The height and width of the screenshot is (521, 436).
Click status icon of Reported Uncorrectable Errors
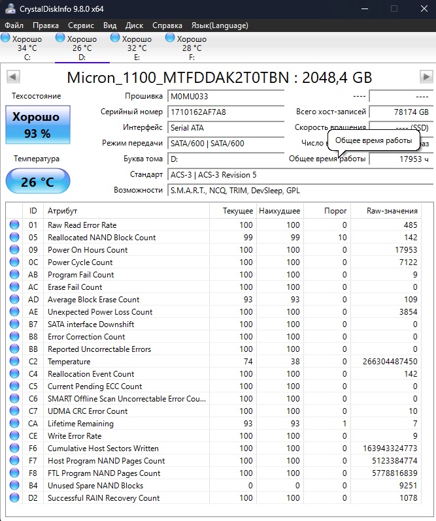pyautogui.click(x=14, y=349)
